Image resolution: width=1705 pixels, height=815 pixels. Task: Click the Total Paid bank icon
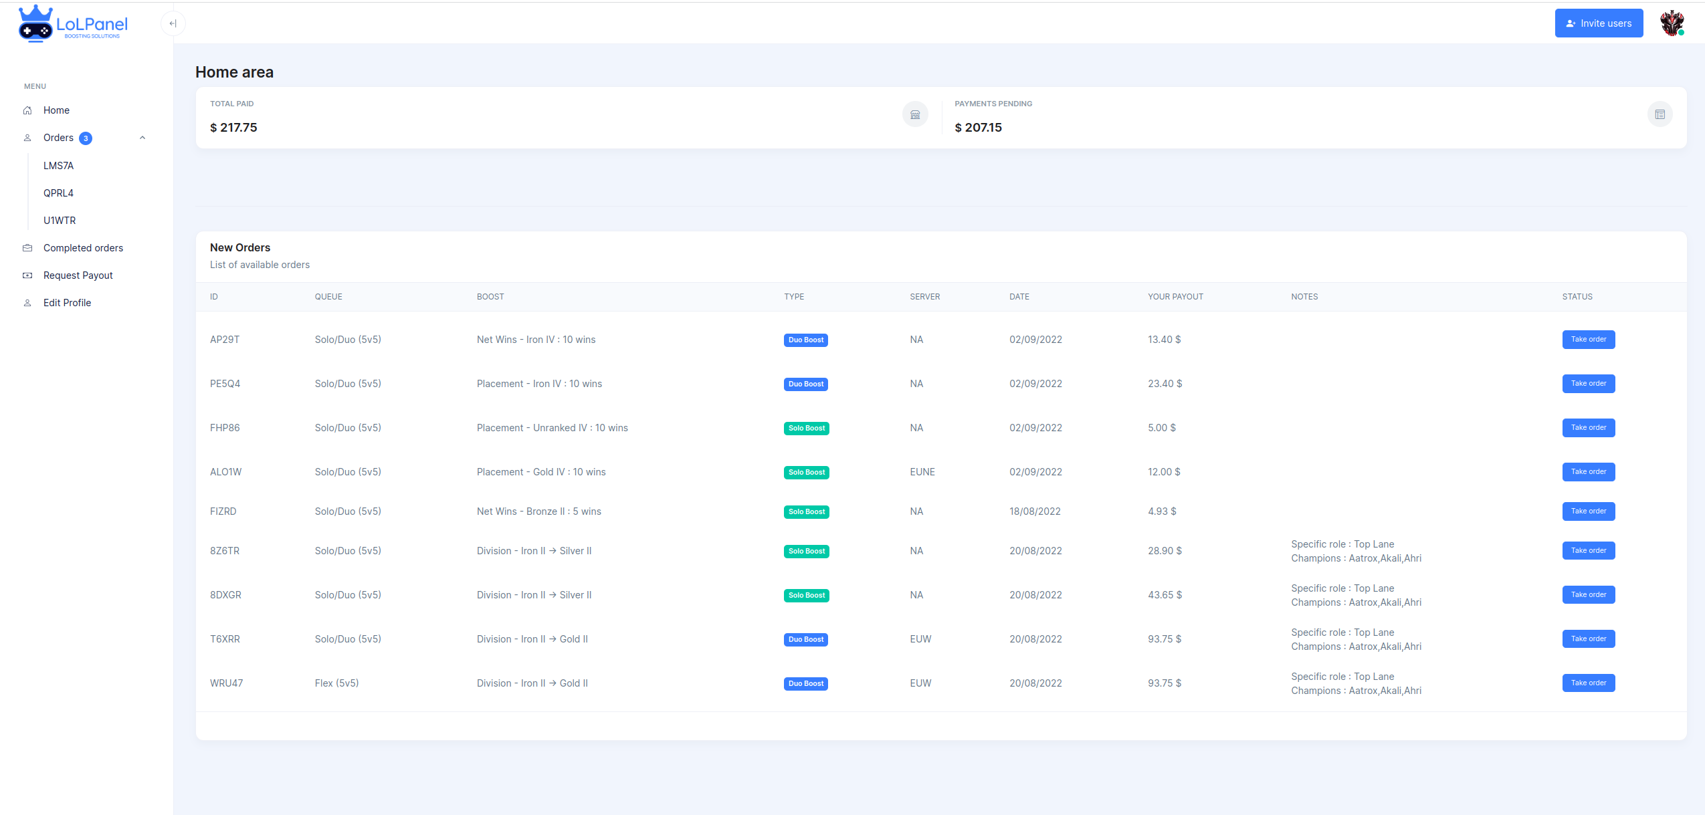click(x=915, y=114)
